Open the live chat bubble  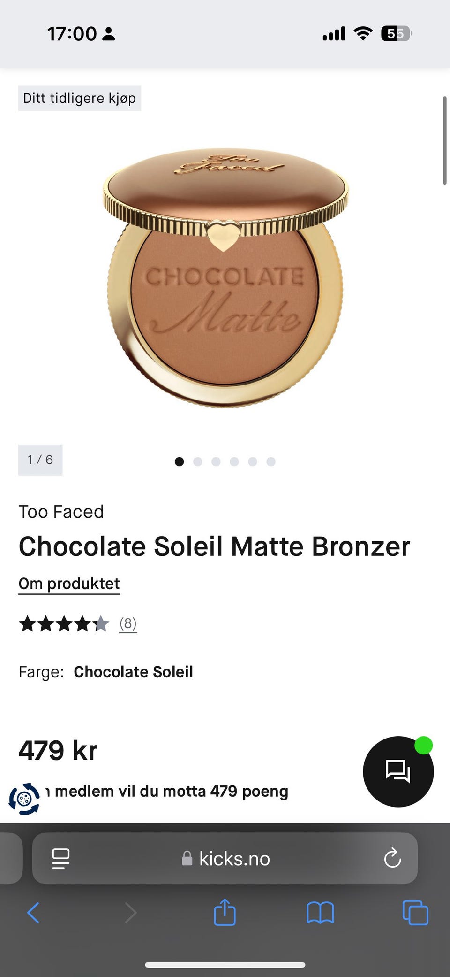pos(398,771)
